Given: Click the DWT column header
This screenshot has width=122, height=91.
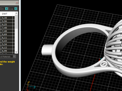Looking at the screenshot, I should 7,14.
